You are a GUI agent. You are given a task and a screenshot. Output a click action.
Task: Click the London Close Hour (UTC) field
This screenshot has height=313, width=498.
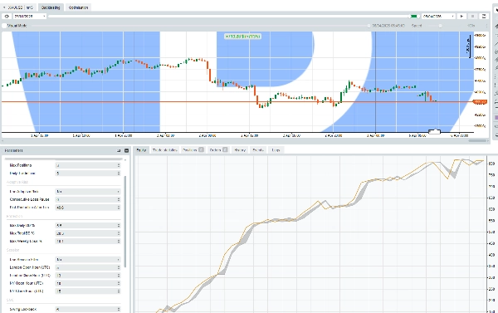point(88,276)
